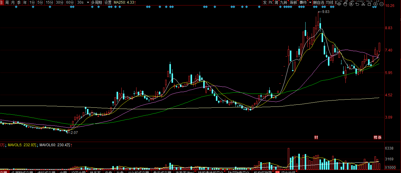Click 删自选 to remove from watchlist
The width and height of the screenshot is (401, 173).
click(319, 2)
